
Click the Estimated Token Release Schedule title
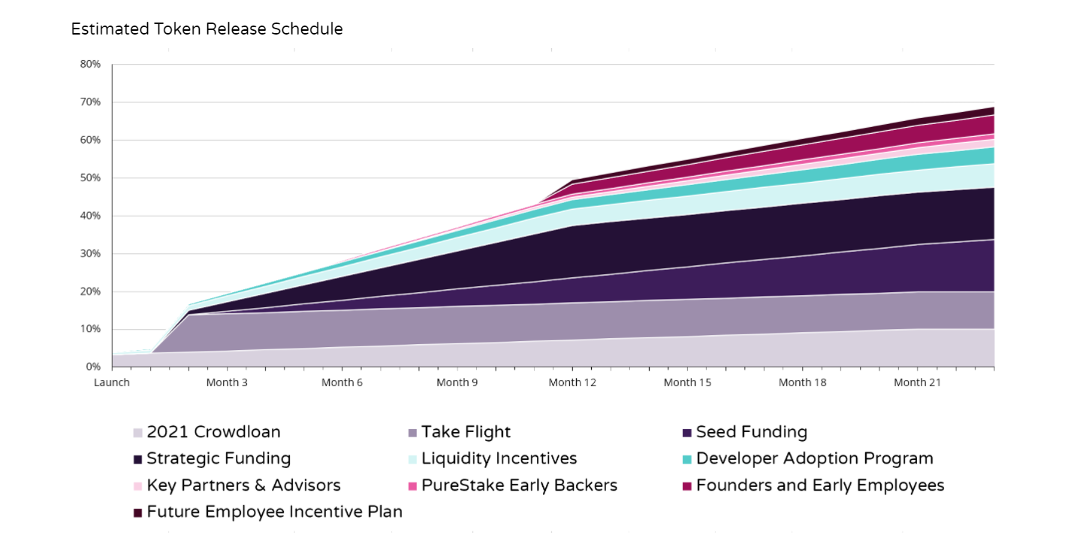click(207, 29)
